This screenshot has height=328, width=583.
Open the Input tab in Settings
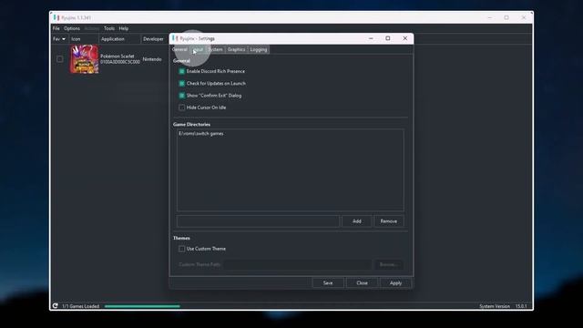198,49
